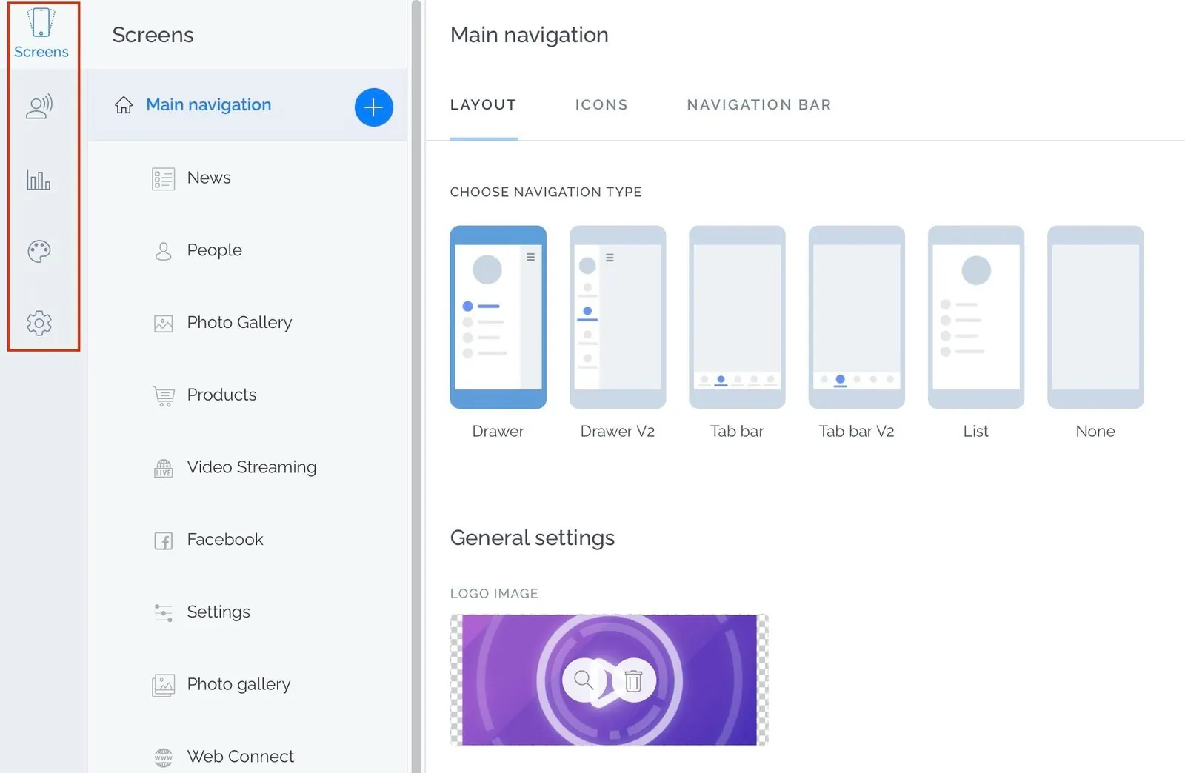
Task: Click the home icon beside Main navigation
Action: click(x=124, y=105)
